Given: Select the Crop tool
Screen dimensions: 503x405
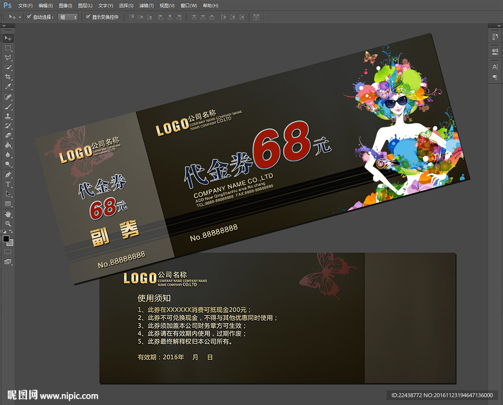Looking at the screenshot, I should coord(8,77).
